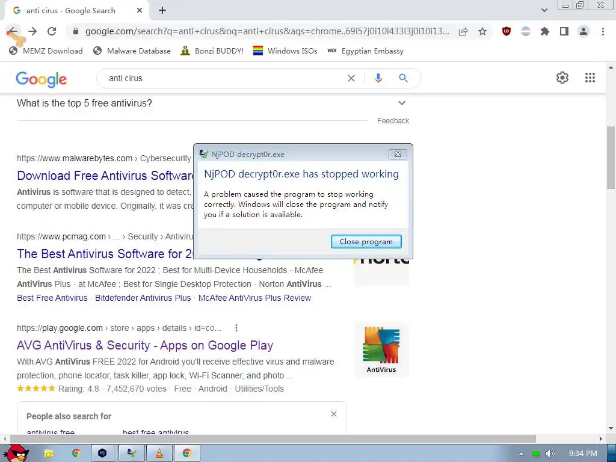Submit search with the magnifier icon
This screenshot has width=616, height=462.
pos(403,78)
